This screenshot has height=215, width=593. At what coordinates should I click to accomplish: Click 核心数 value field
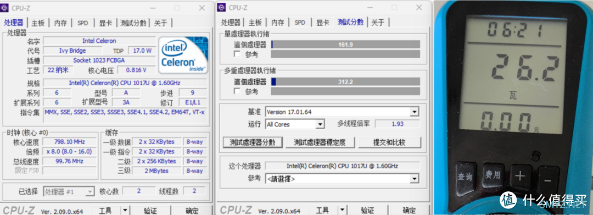pos(139,191)
